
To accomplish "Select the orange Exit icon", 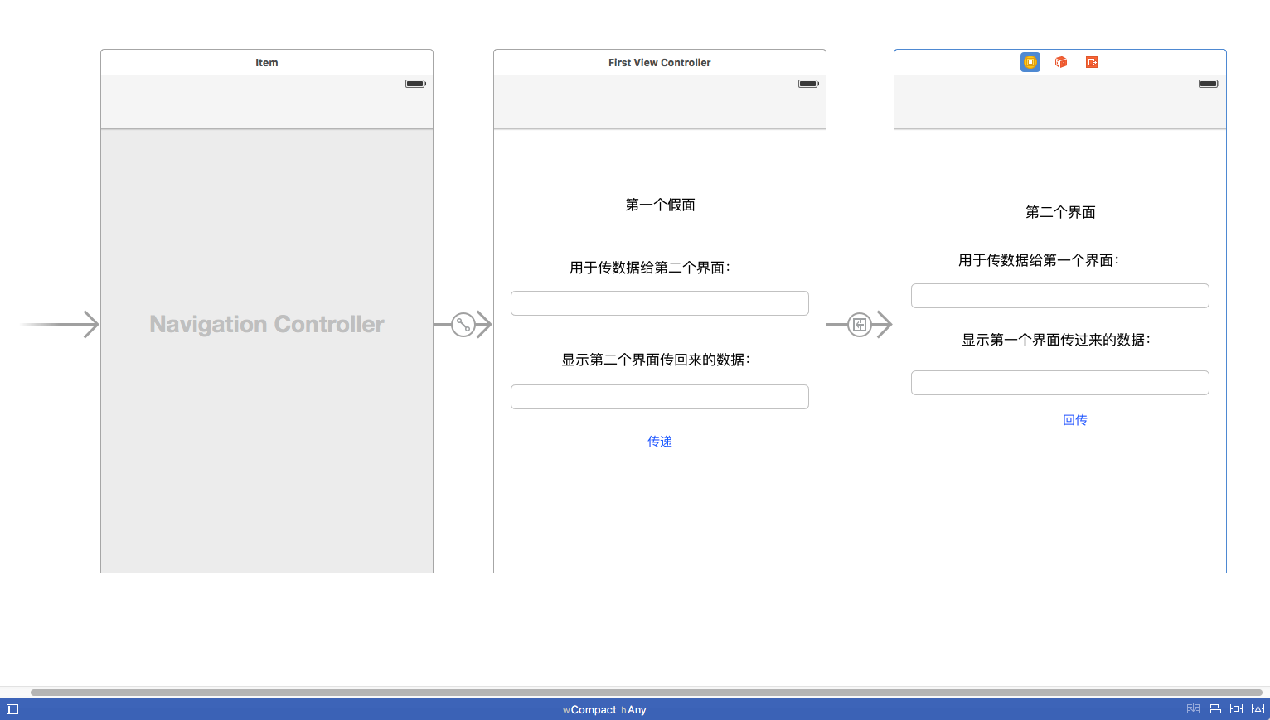I will tap(1092, 62).
